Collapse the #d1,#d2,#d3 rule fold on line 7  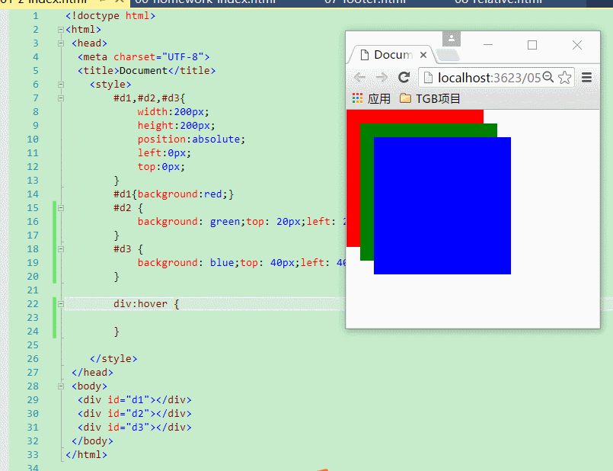61,98
